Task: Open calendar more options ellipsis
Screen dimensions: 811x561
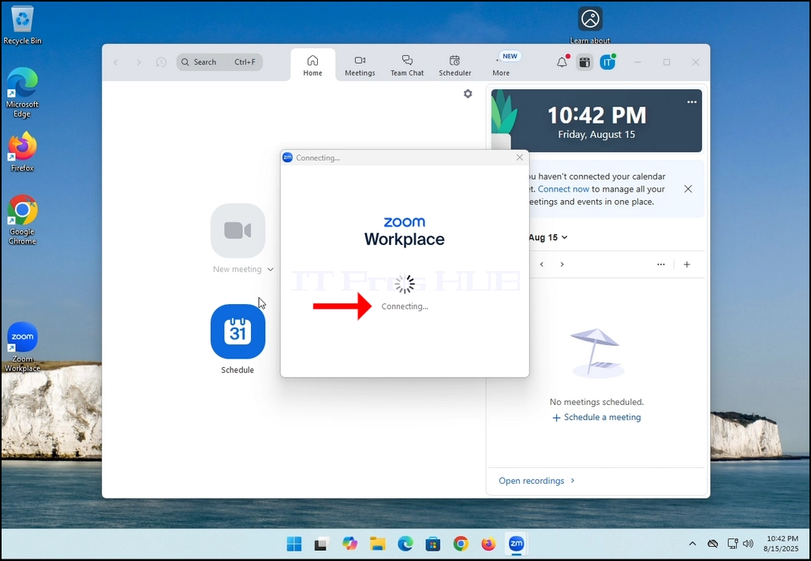Action: pos(660,264)
